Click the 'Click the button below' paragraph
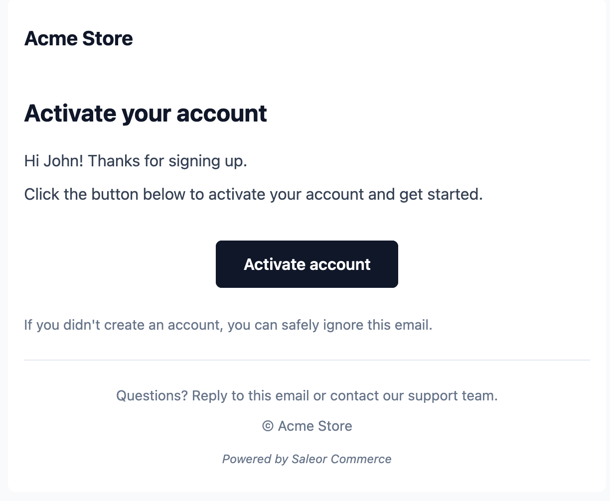610x501 pixels. pyautogui.click(x=253, y=194)
